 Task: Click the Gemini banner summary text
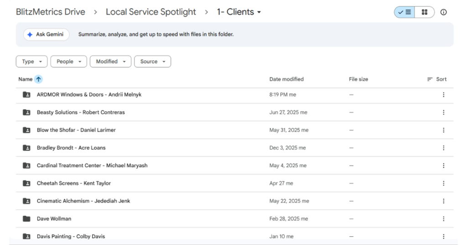click(156, 35)
